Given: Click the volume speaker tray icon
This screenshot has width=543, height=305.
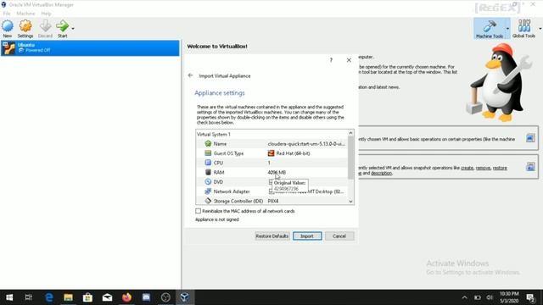Looking at the screenshot, I should (x=490, y=297).
